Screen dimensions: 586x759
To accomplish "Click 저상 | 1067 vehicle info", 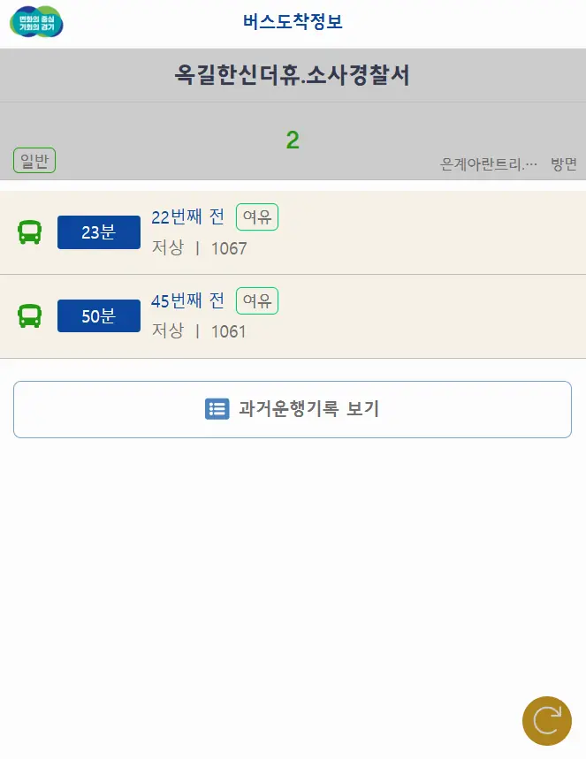I will (199, 248).
